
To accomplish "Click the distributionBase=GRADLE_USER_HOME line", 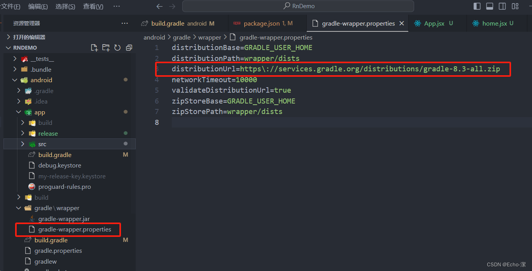I will (x=242, y=48).
